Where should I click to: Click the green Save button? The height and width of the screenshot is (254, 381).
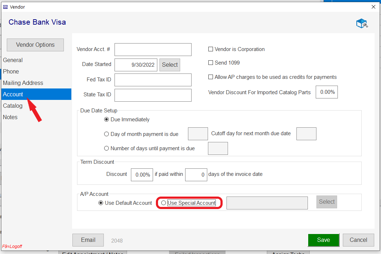(324, 240)
